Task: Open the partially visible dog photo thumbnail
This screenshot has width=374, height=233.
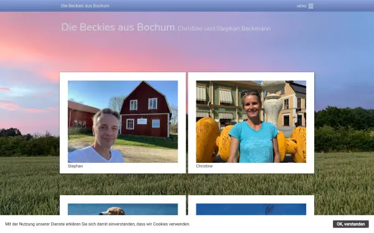Action: [123, 209]
